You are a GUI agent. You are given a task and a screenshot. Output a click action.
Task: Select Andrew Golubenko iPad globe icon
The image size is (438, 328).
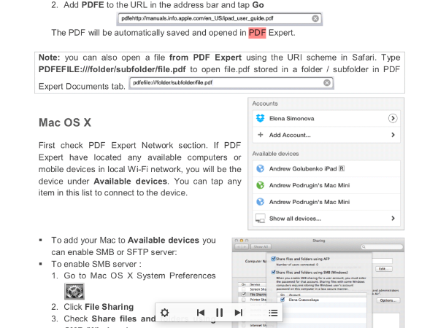260,168
